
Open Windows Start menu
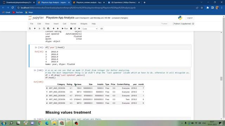4,123
